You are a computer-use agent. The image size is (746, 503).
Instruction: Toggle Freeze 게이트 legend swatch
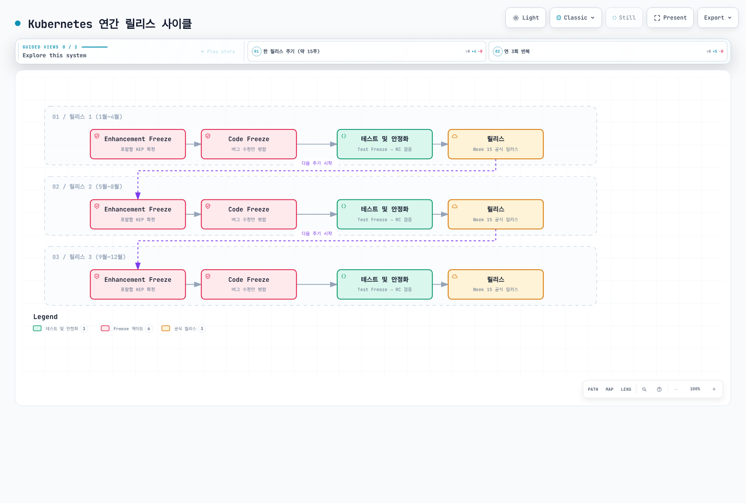(x=105, y=328)
